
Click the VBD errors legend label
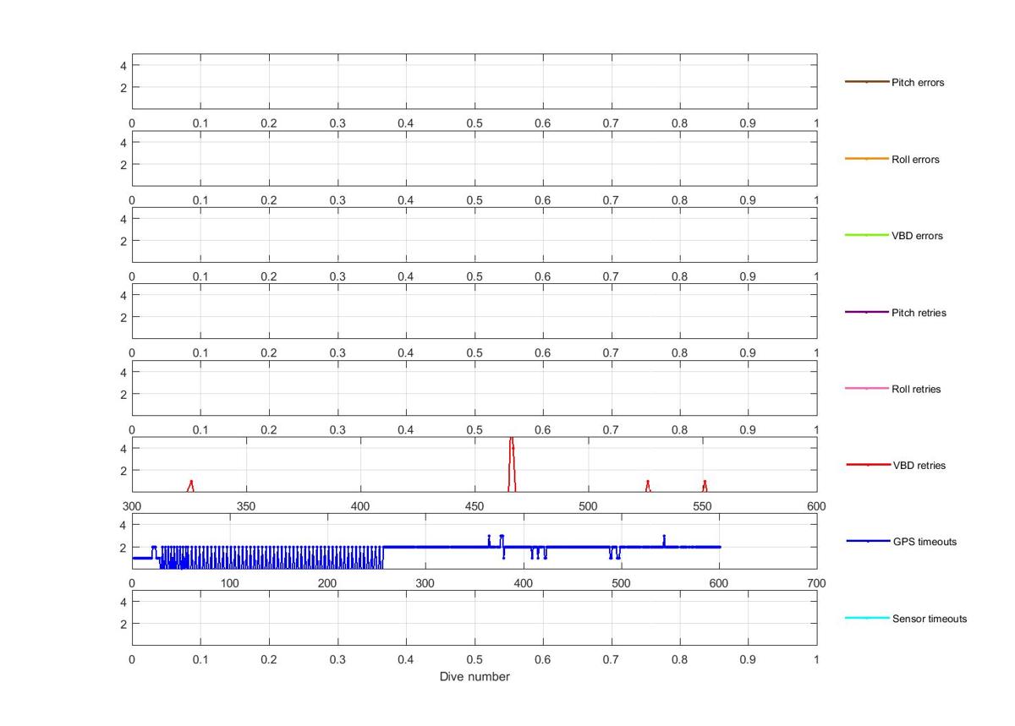click(x=917, y=236)
